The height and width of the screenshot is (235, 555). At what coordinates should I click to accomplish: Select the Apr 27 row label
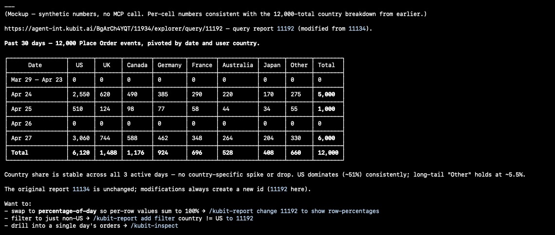pos(21,138)
